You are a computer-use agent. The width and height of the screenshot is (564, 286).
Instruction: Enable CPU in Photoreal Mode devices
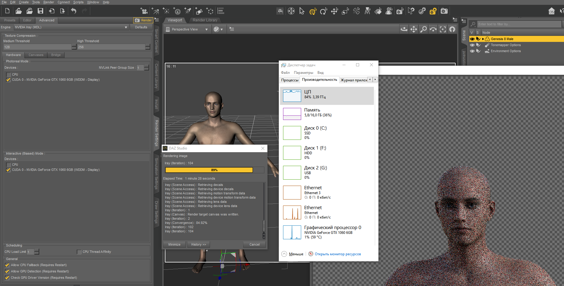click(x=8, y=74)
